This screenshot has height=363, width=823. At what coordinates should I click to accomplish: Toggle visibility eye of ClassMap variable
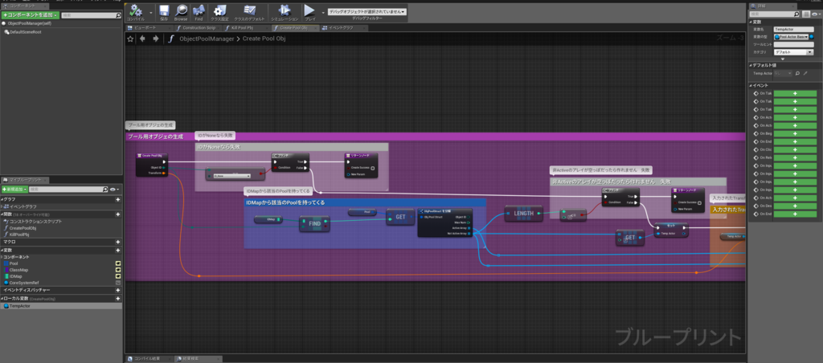pyautogui.click(x=118, y=270)
